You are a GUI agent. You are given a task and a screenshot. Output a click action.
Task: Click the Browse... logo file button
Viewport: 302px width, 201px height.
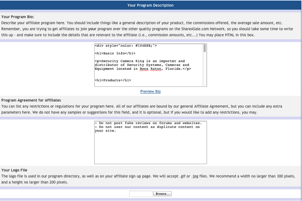click(162, 194)
